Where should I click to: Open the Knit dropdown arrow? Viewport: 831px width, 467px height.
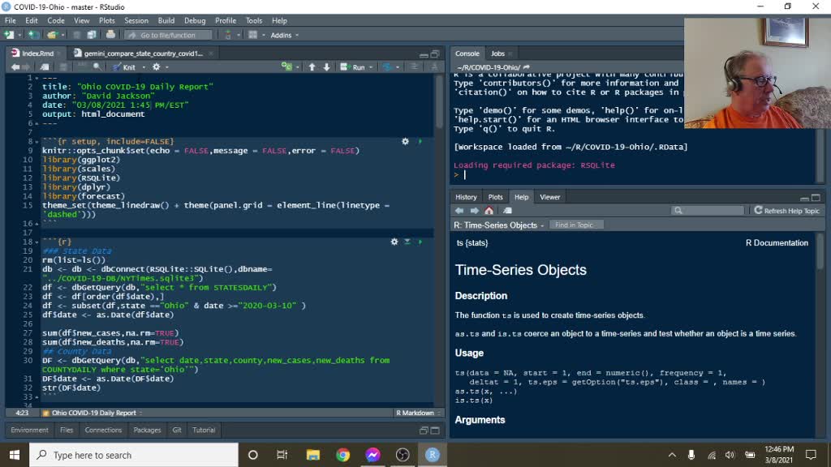click(144, 67)
